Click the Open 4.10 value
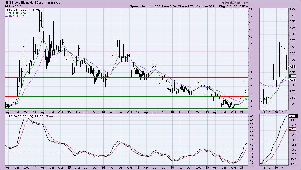The image size is (301, 170). 137,6
